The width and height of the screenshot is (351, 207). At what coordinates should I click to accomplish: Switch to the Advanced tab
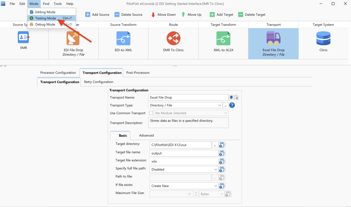click(146, 135)
